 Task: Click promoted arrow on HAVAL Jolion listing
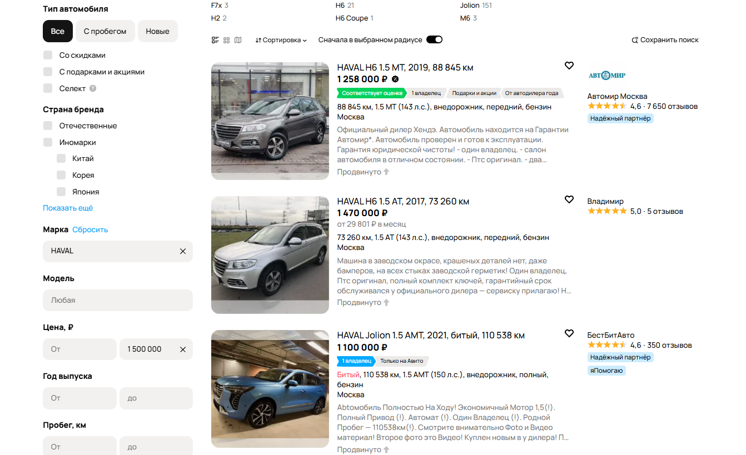386,449
